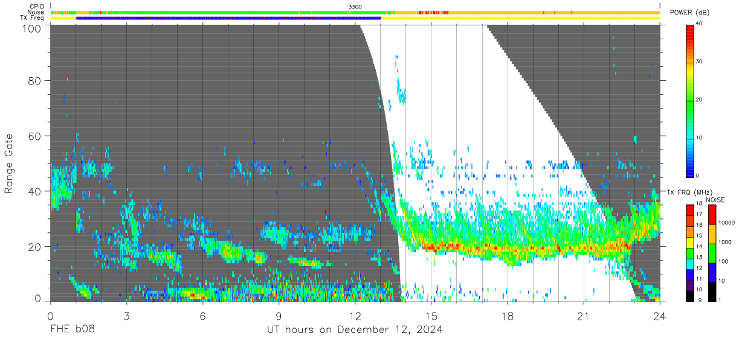Click the long orange segment of the Noise strip

click(x=527, y=12)
